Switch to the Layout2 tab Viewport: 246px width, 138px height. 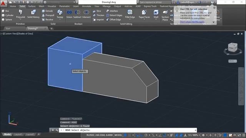click(x=30, y=135)
